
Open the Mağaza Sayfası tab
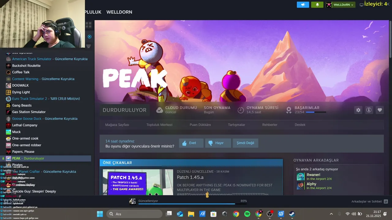(117, 125)
